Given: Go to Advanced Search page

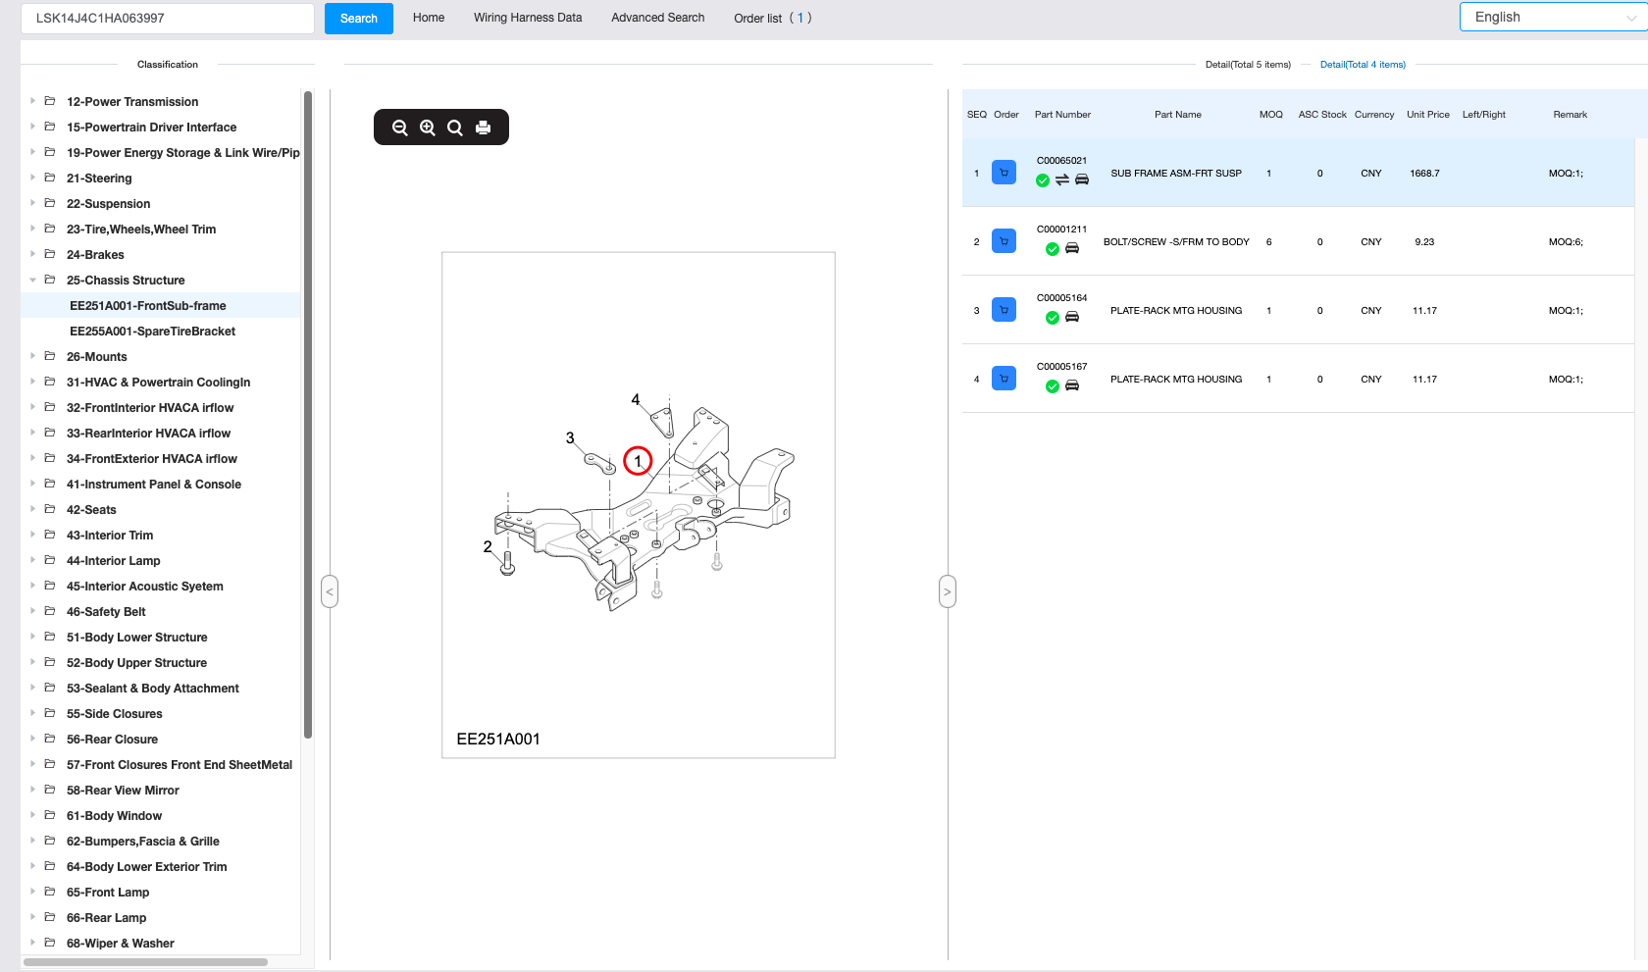Looking at the screenshot, I should click(x=657, y=18).
